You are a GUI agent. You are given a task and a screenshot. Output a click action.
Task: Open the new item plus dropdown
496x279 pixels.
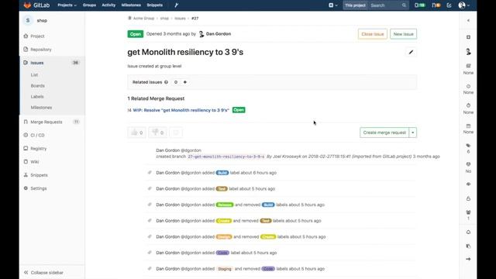click(332, 5)
